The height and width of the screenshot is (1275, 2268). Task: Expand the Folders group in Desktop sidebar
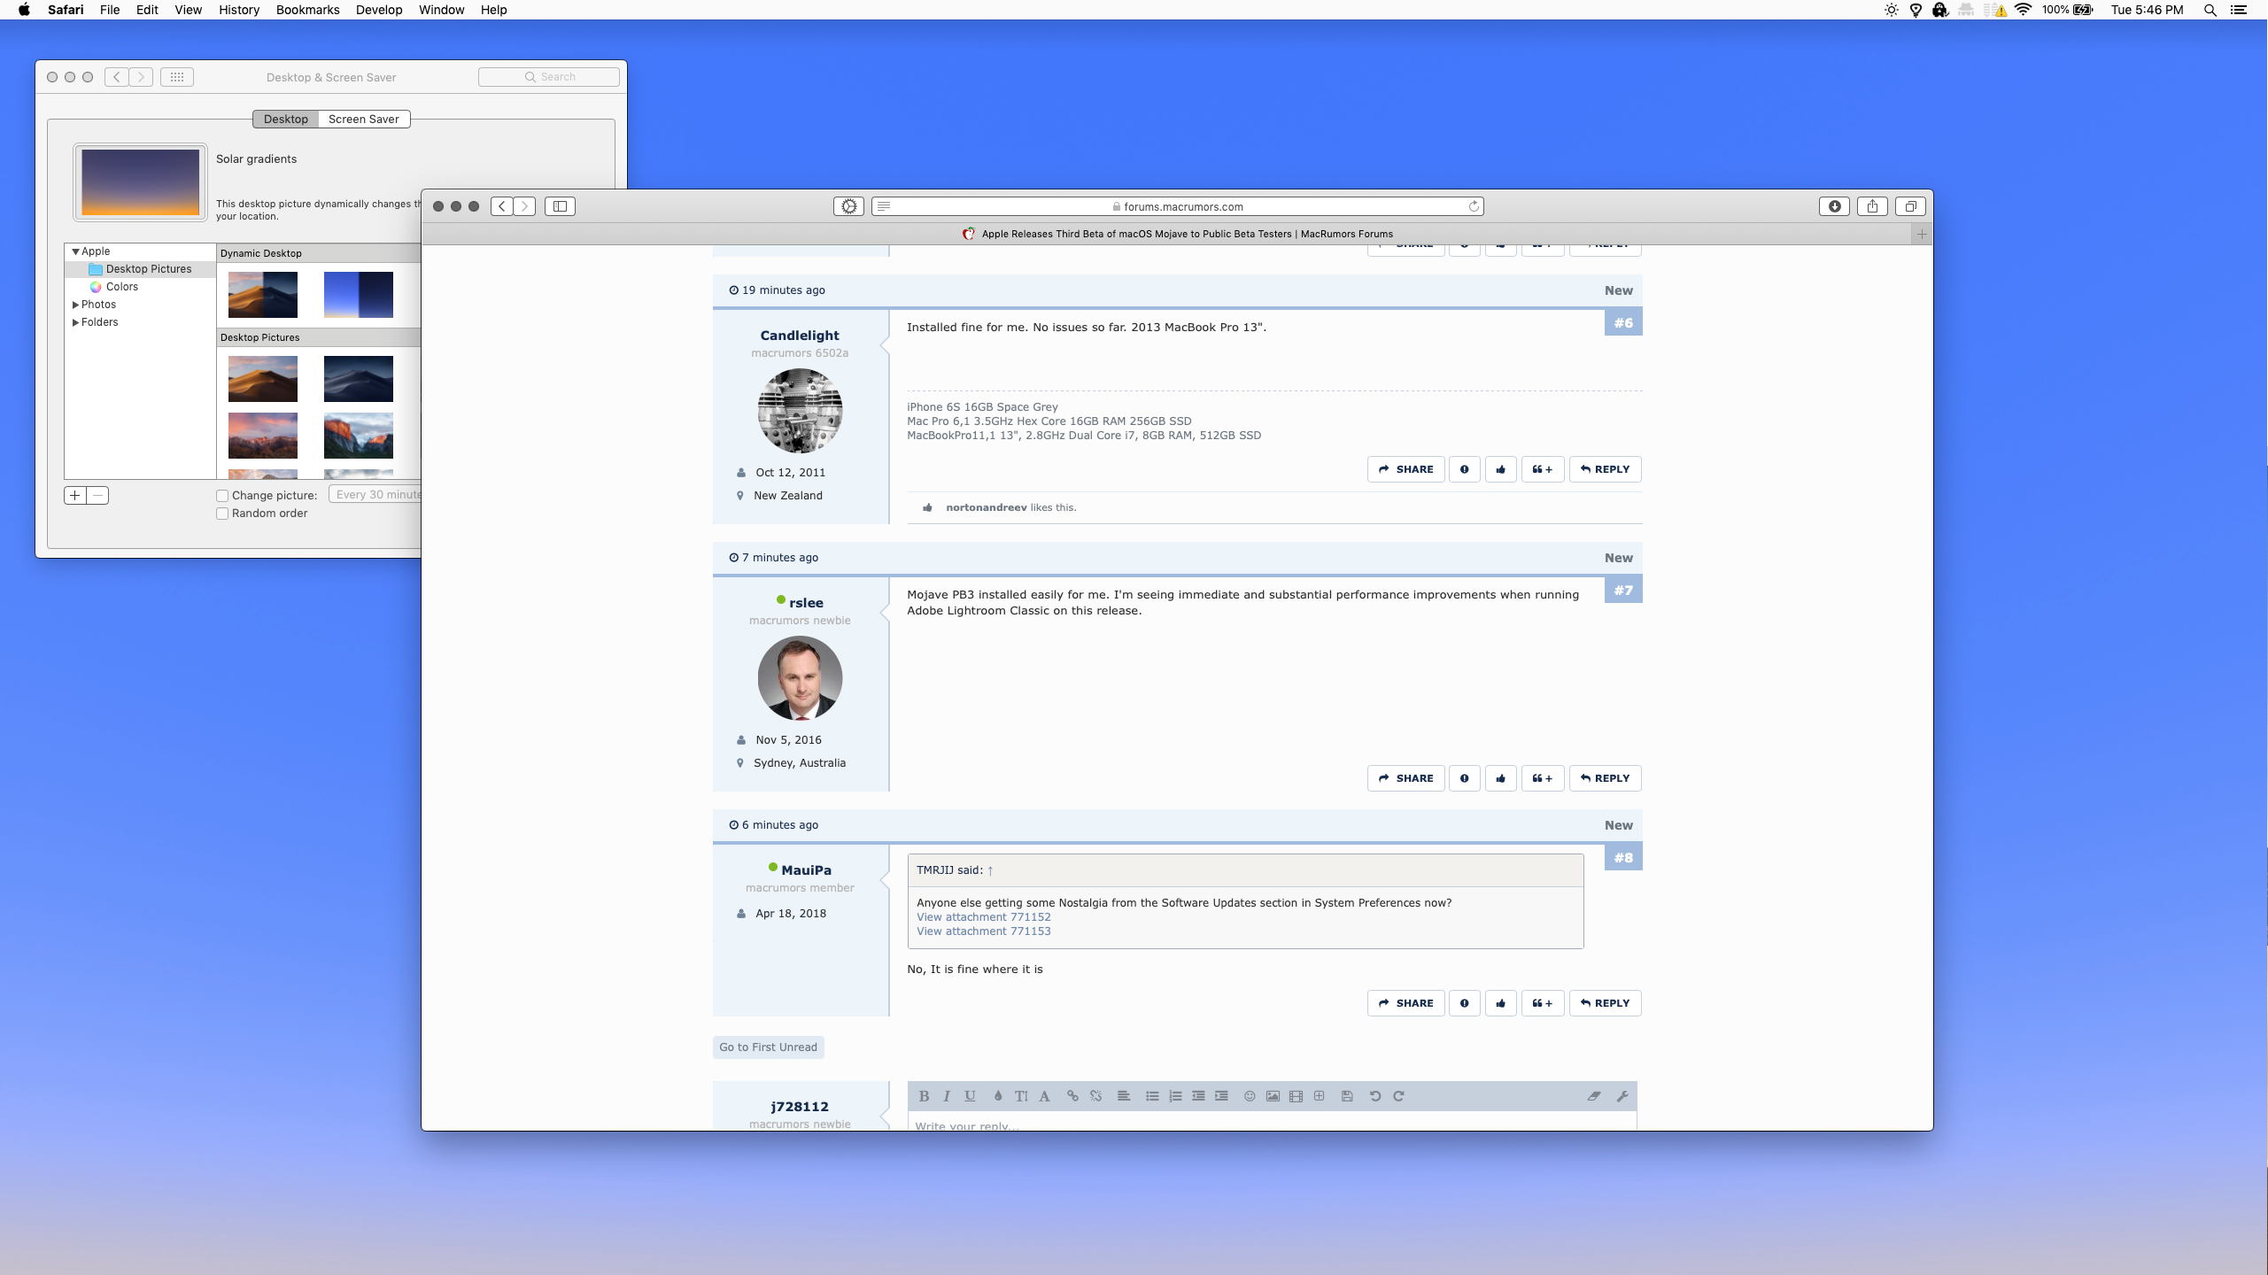pos(76,322)
